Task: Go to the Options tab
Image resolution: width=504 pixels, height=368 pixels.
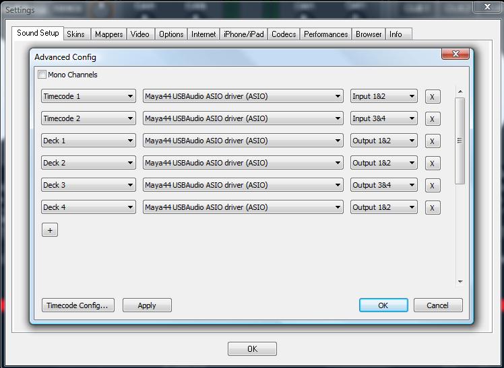Action: pyautogui.click(x=171, y=34)
